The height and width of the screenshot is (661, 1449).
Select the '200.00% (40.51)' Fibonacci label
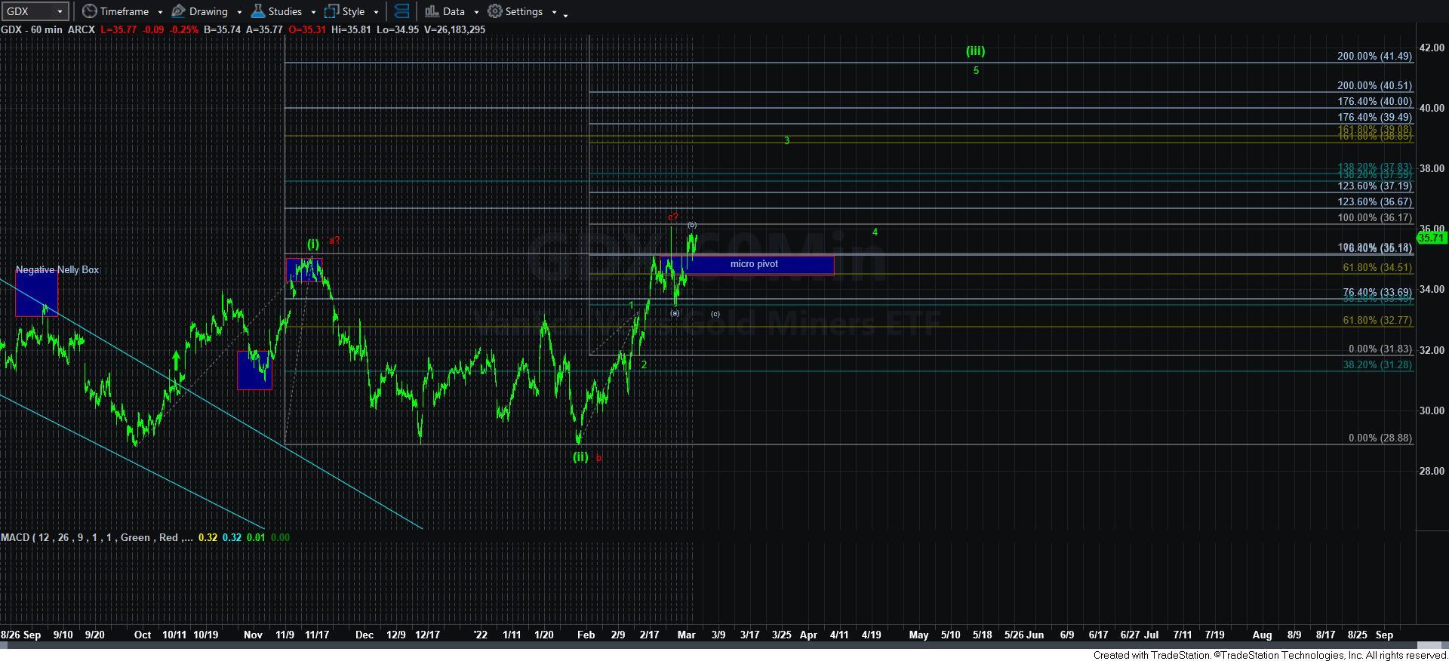pos(1374,86)
